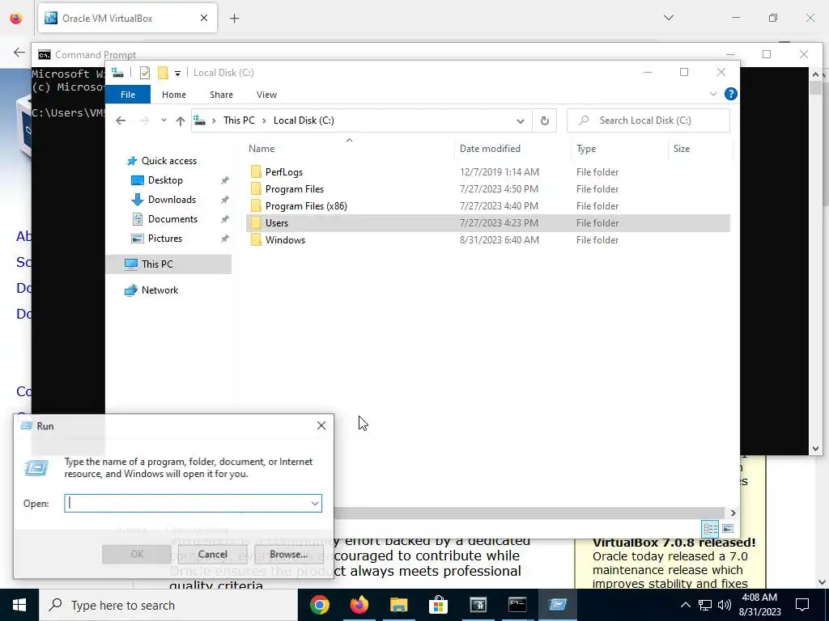The width and height of the screenshot is (829, 621).
Task: Expand the ribbon with the chevron
Action: pos(712,94)
